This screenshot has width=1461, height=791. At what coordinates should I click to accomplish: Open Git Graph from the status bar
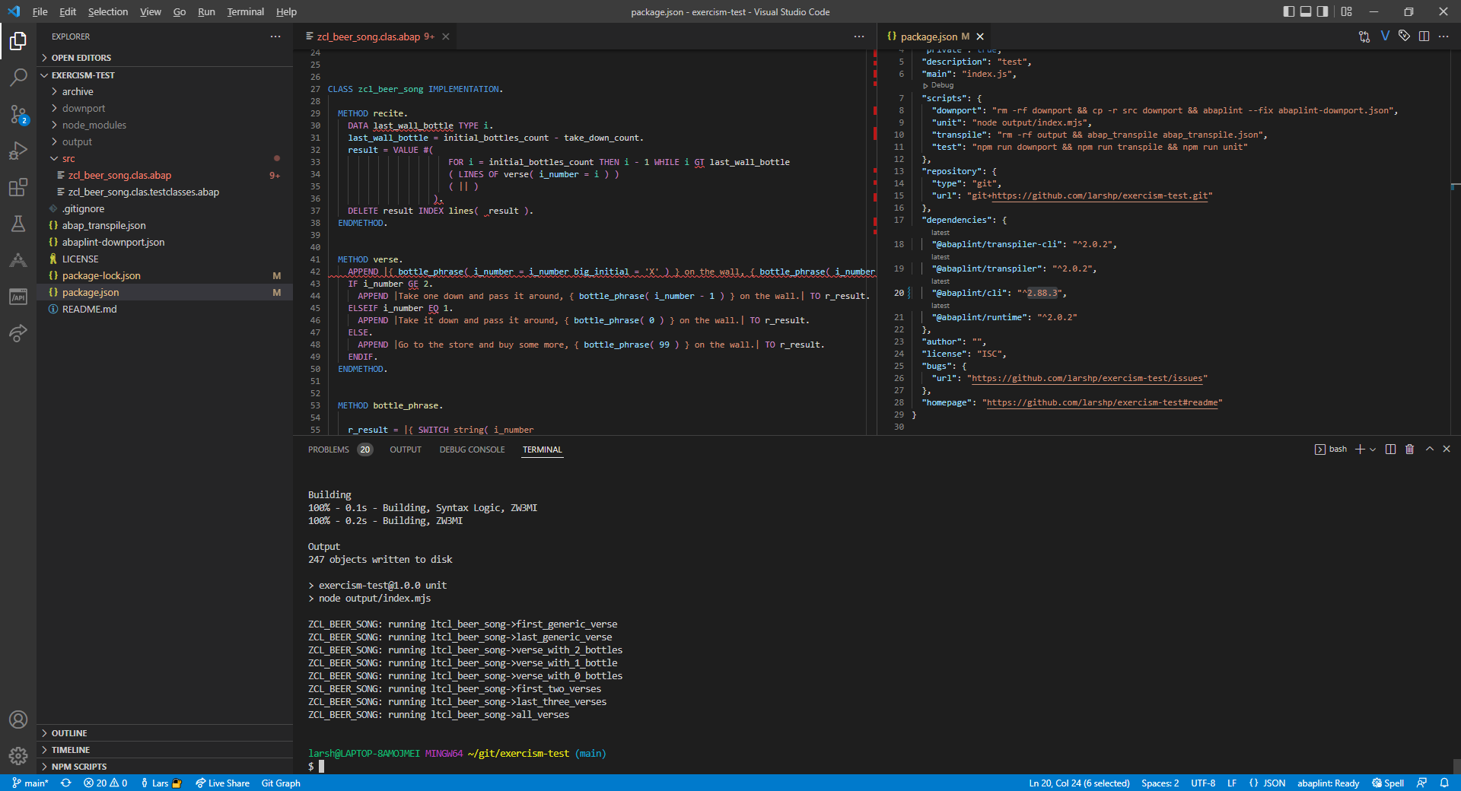pos(280,783)
